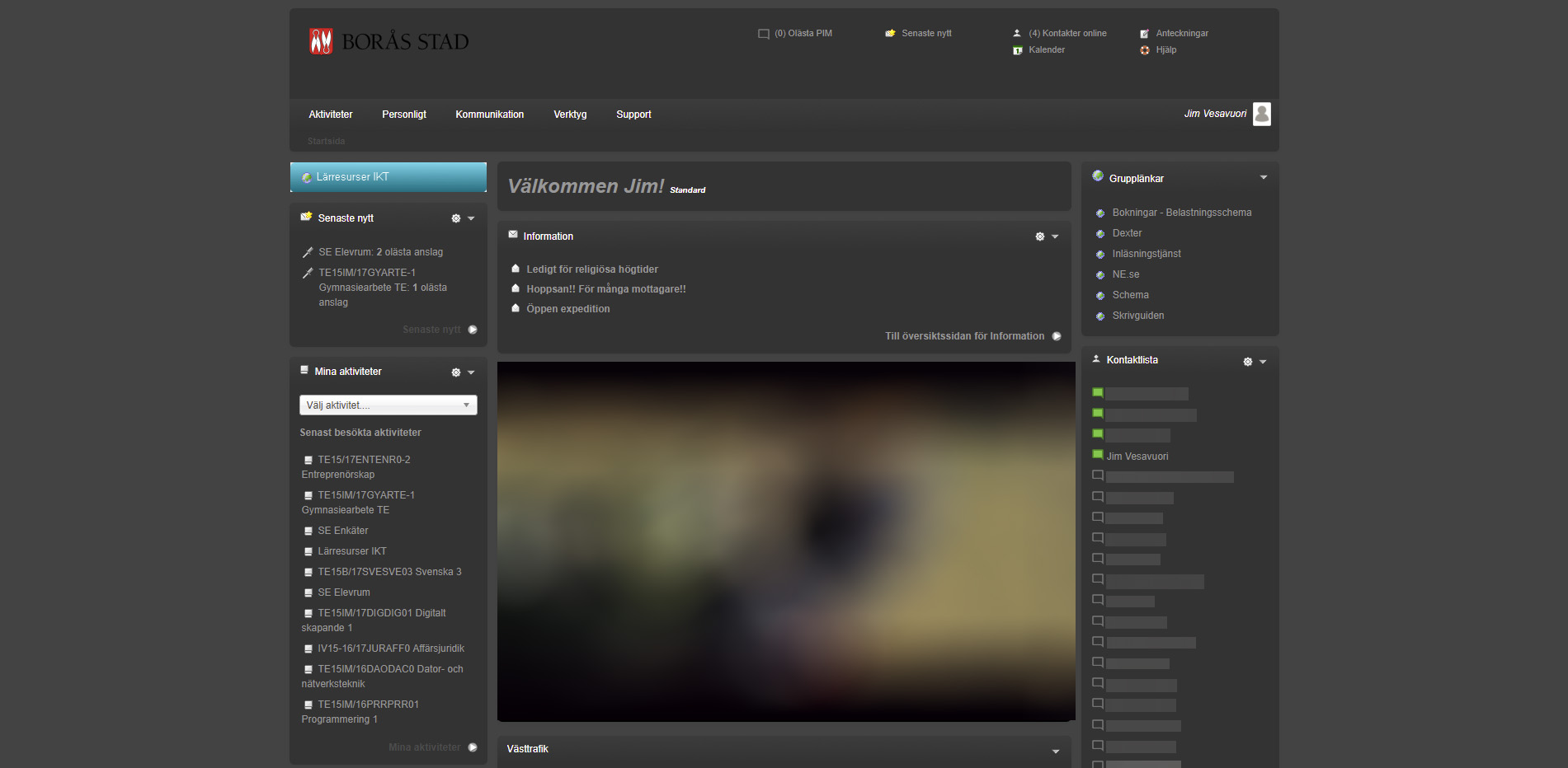Select the Lärresurser IKT tab
1568x768 pixels.
[388, 177]
